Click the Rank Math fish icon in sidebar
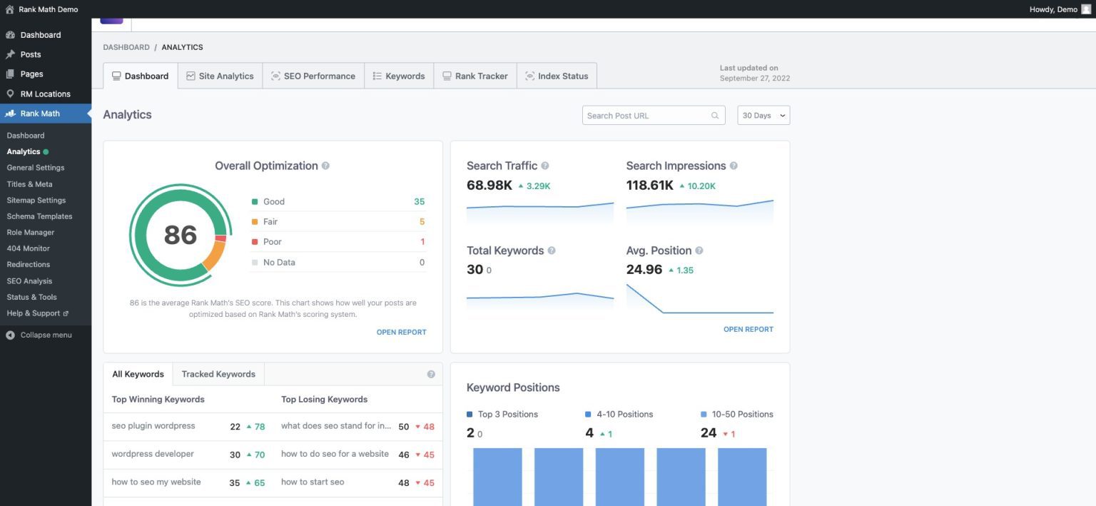This screenshot has height=506, width=1096. click(10, 113)
